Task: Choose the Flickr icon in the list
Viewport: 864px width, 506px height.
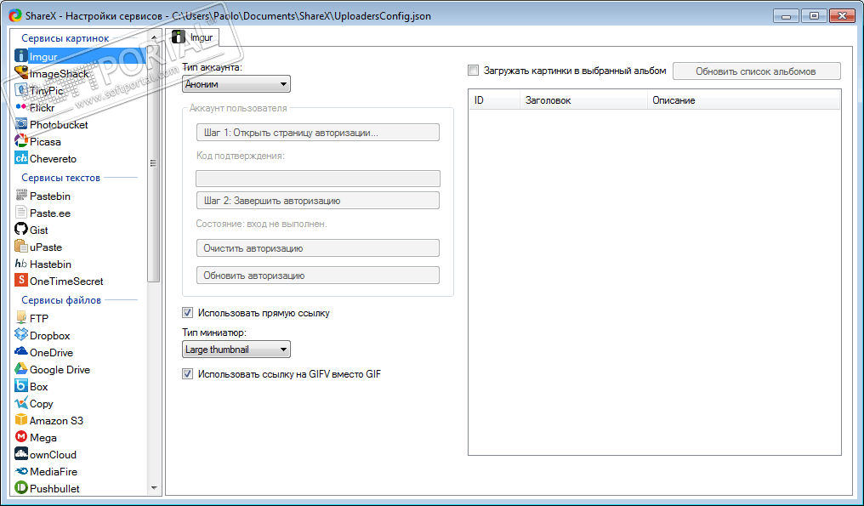Action: click(21, 107)
